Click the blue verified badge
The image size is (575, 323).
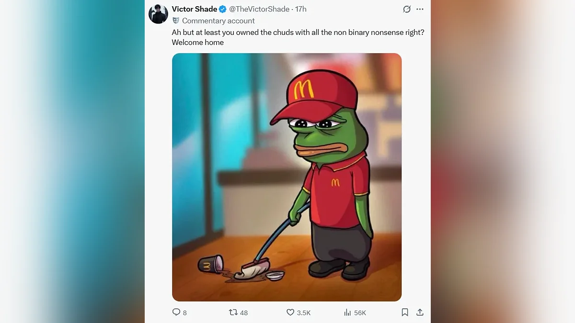223,9
